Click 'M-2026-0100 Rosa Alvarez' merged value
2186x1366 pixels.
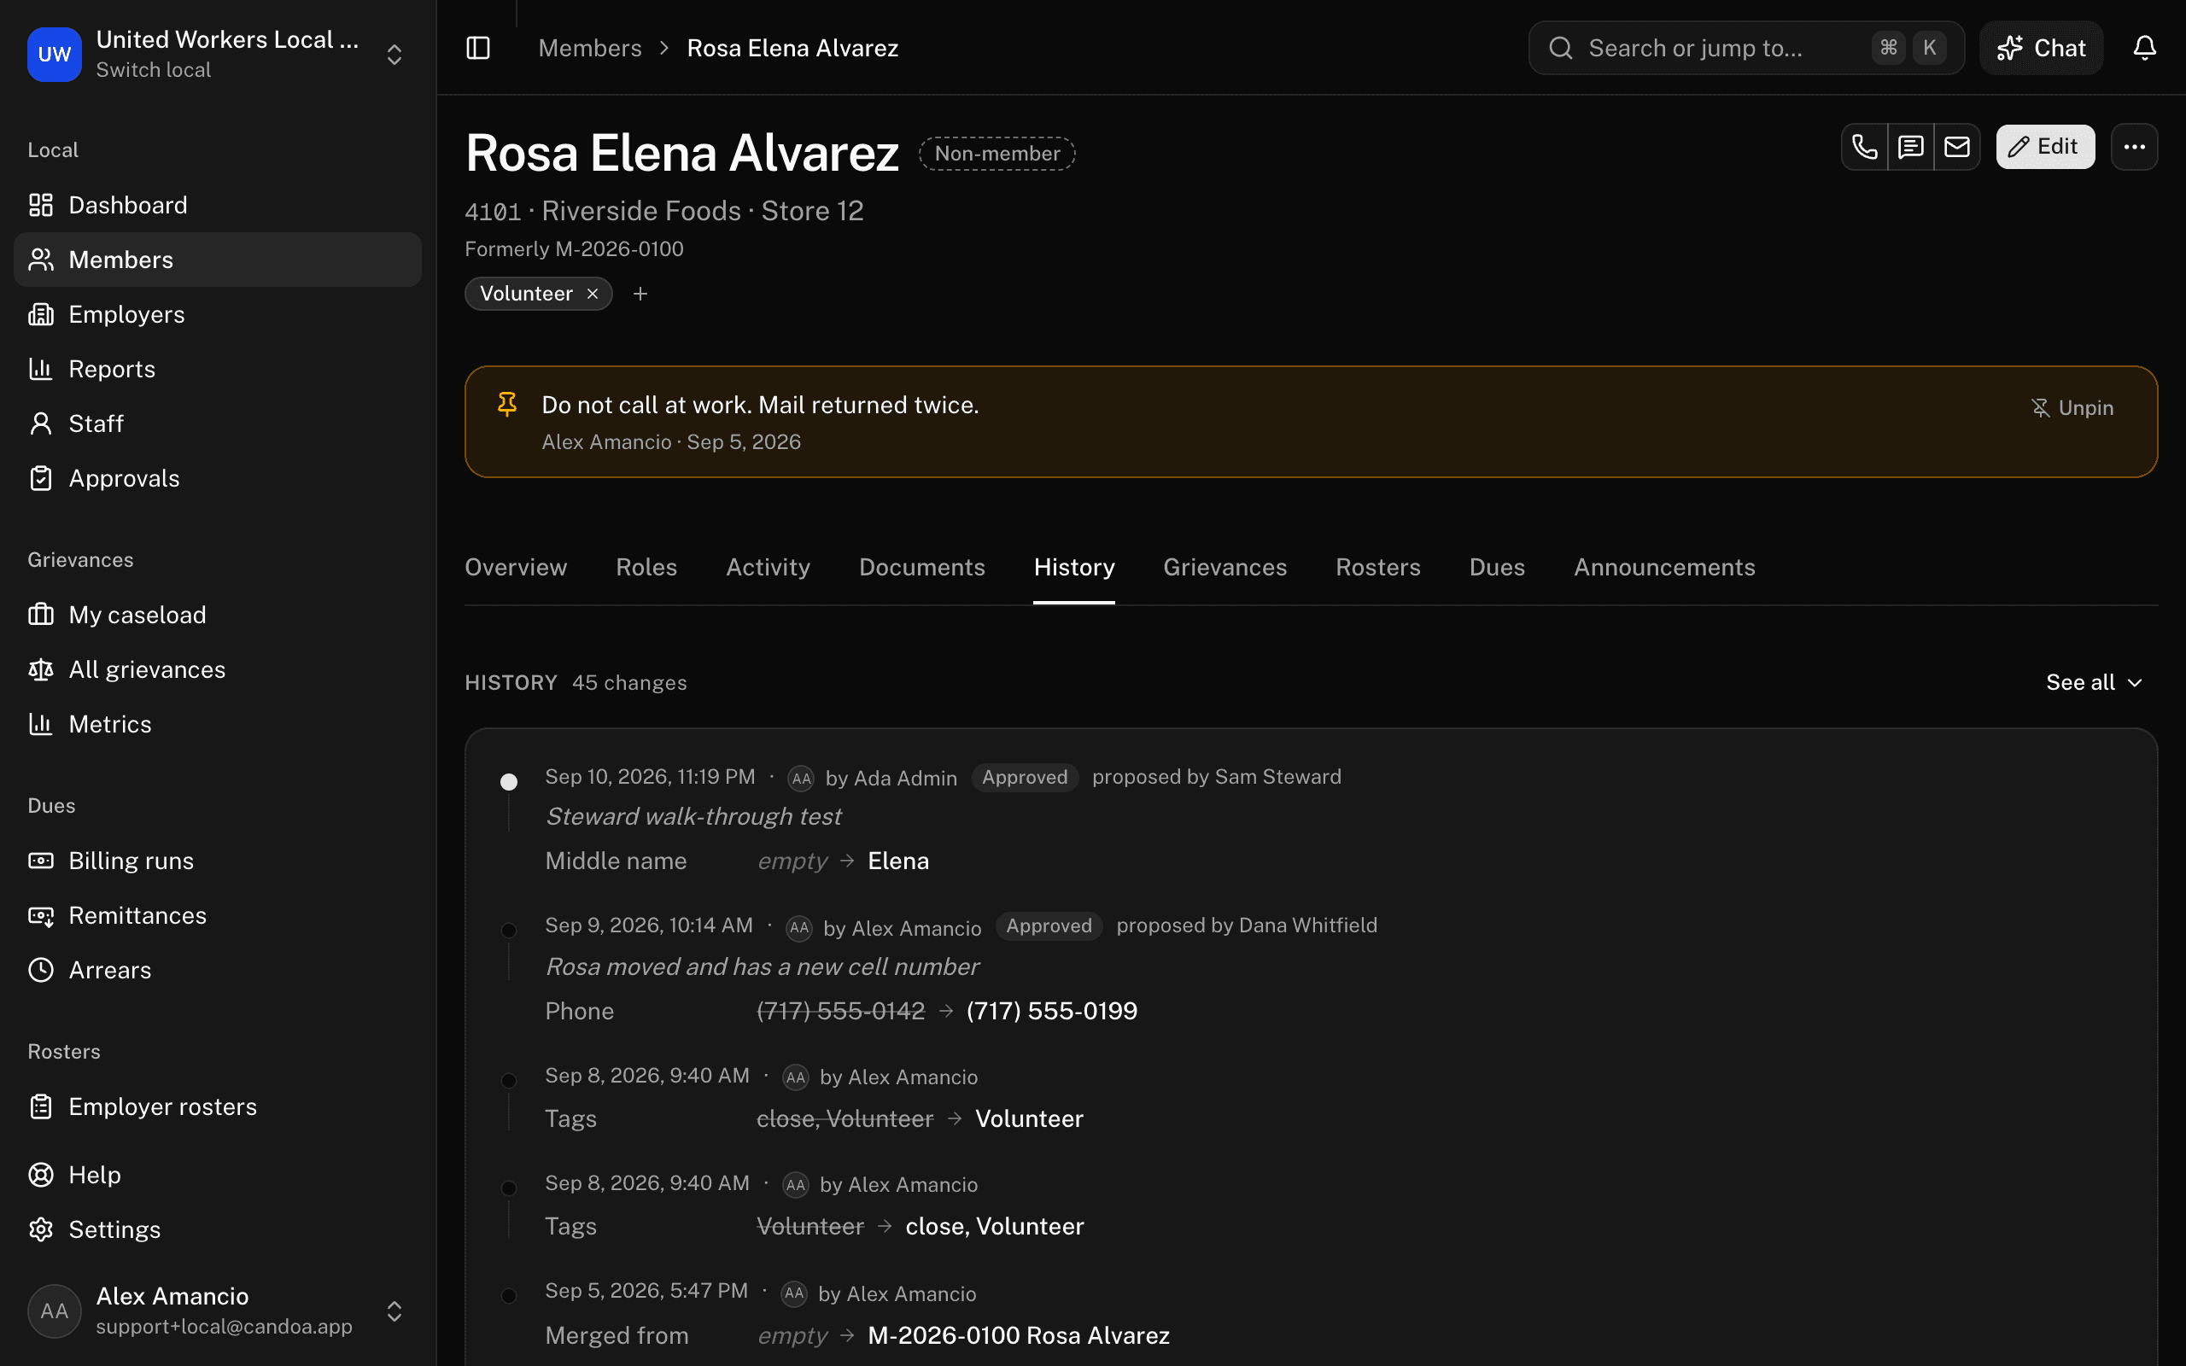pyautogui.click(x=1018, y=1335)
